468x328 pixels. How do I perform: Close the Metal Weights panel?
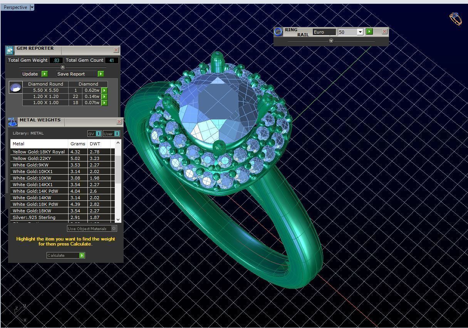(x=119, y=122)
